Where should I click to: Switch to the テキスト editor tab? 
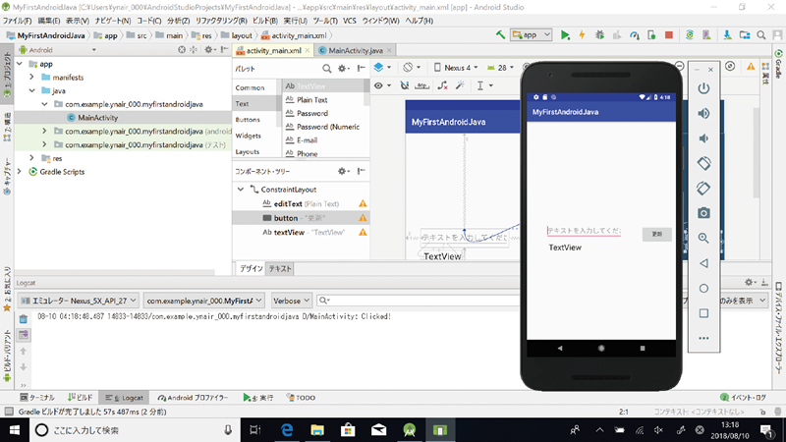[x=280, y=268]
